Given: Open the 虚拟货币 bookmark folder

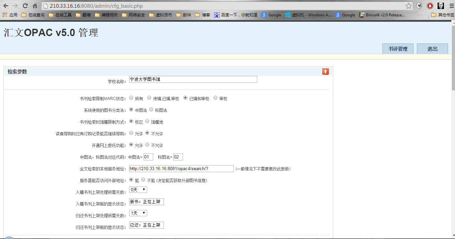Looking at the screenshot, I should click(x=161, y=15).
